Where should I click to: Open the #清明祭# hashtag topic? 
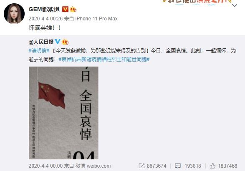pos(39,51)
